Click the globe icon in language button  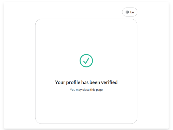click(x=127, y=12)
